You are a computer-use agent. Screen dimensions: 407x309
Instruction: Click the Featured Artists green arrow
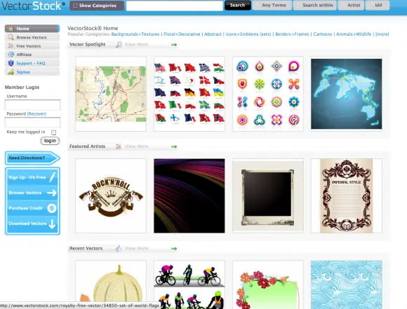click(174, 146)
